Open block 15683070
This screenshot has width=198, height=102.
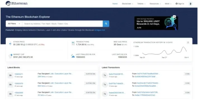[19, 84]
